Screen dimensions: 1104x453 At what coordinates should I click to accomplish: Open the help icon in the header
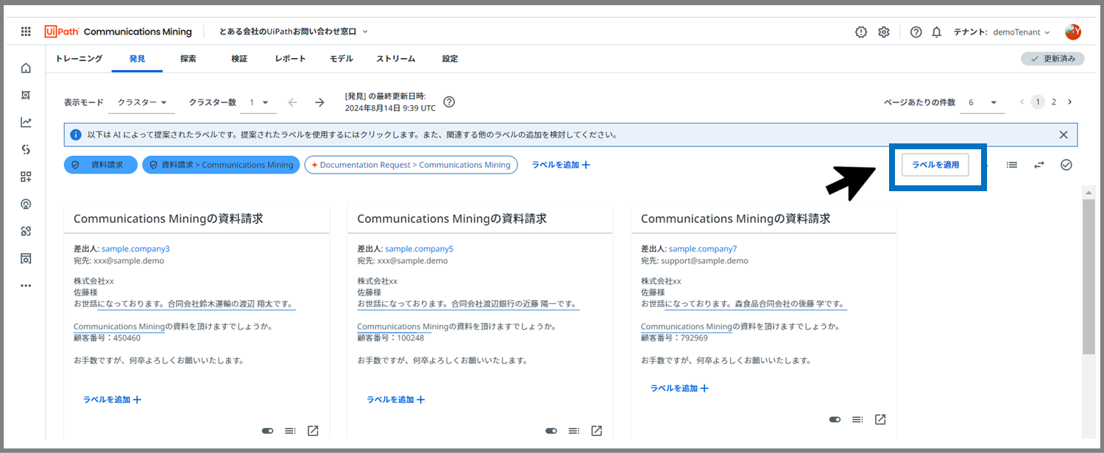pos(916,32)
